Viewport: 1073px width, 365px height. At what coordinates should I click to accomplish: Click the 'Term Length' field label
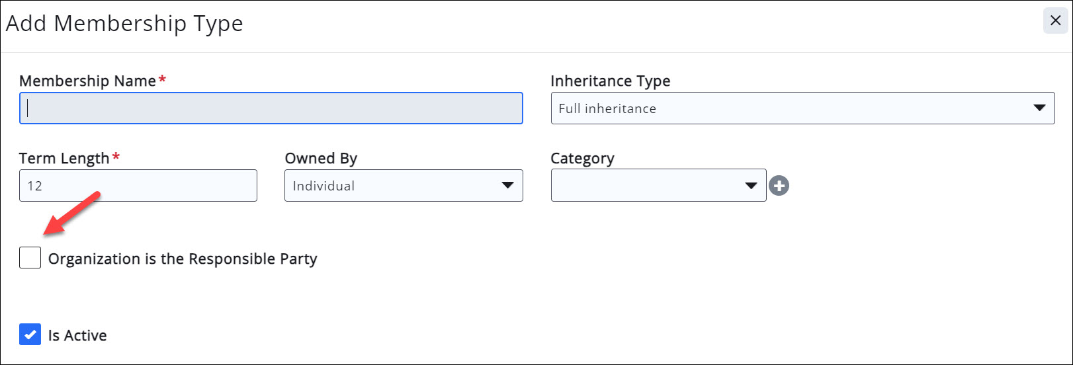tap(64, 159)
